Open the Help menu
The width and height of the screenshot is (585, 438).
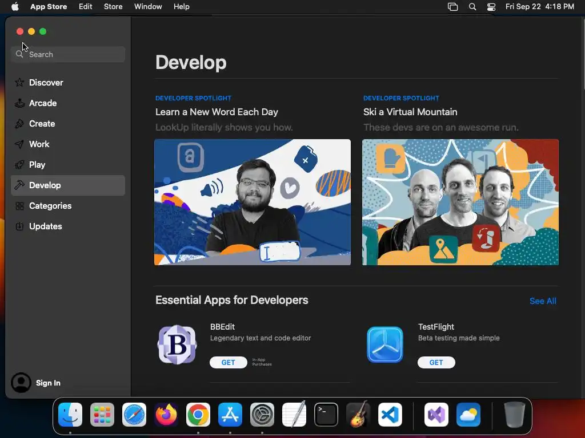pos(181,7)
